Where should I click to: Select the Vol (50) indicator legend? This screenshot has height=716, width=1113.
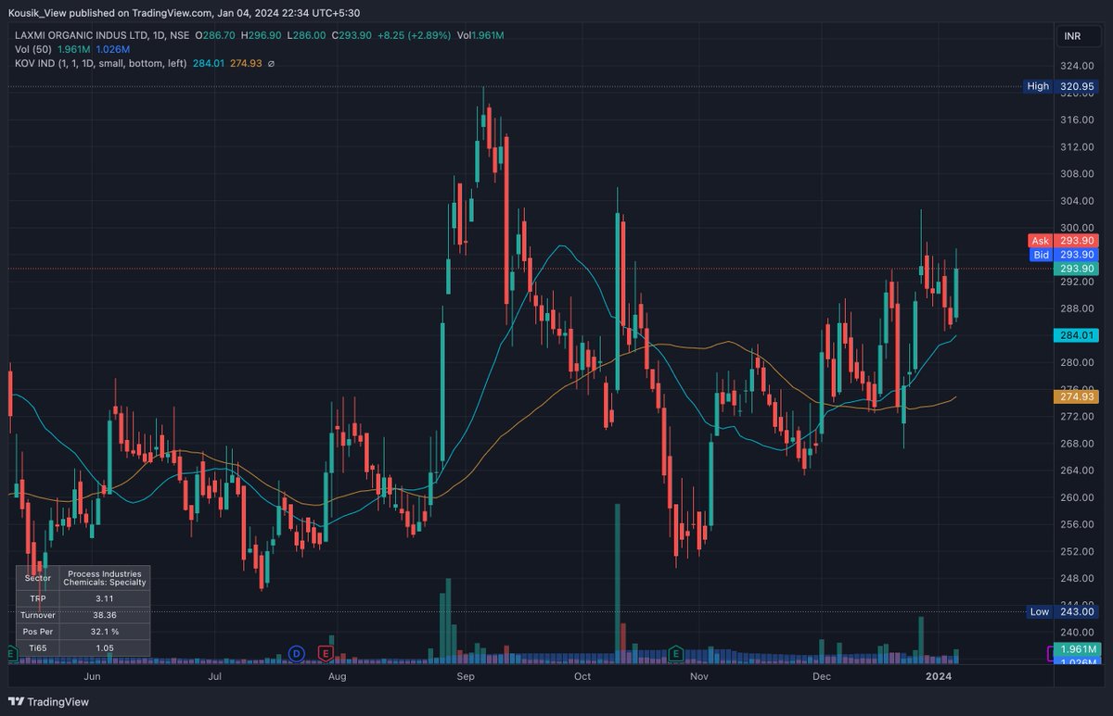click(x=33, y=49)
